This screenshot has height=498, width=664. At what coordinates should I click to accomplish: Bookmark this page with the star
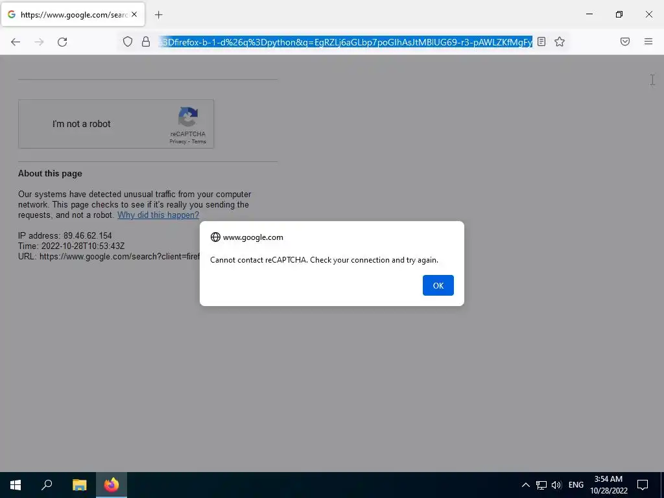[x=560, y=41]
